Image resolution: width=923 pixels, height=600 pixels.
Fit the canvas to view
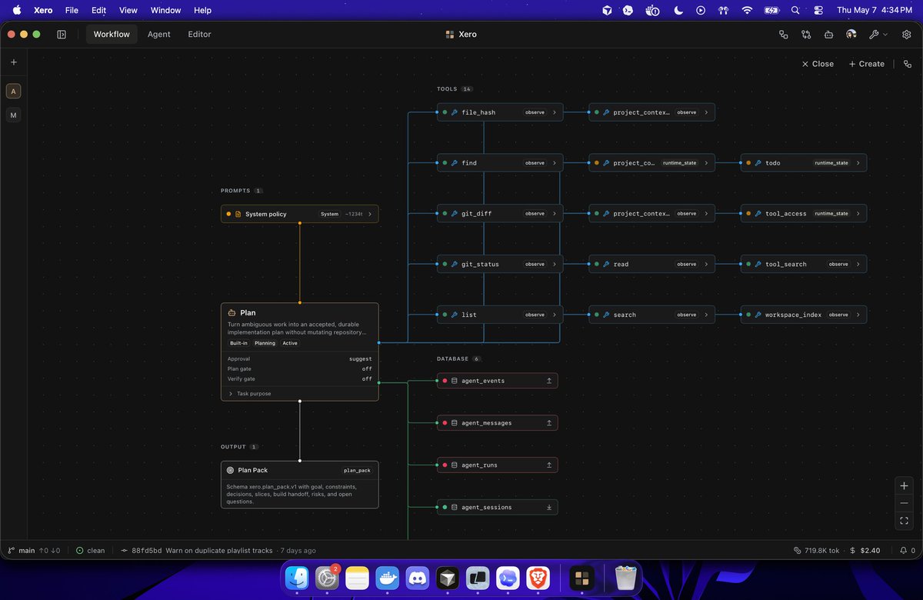pos(904,521)
